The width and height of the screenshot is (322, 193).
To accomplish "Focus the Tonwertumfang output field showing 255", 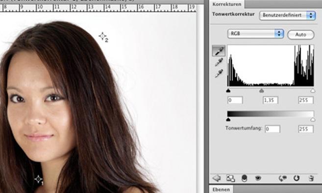I will [x=306, y=129].
